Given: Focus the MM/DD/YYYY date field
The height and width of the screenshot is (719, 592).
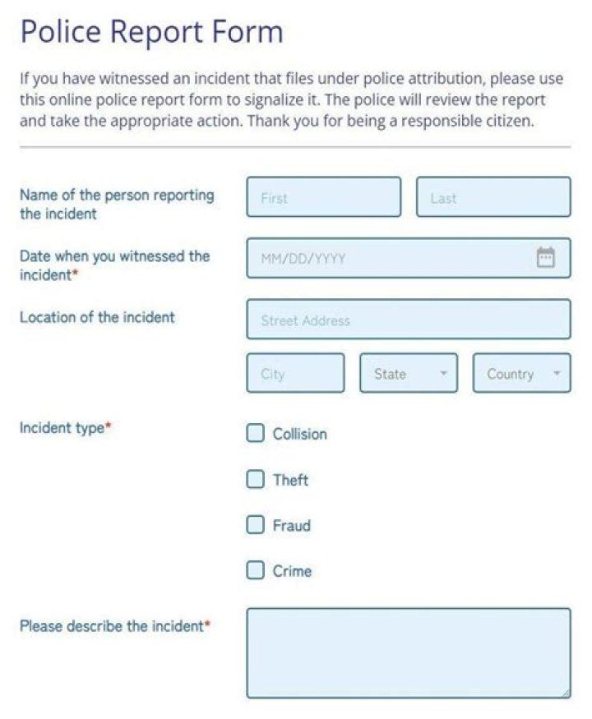Looking at the screenshot, I should [x=386, y=259].
